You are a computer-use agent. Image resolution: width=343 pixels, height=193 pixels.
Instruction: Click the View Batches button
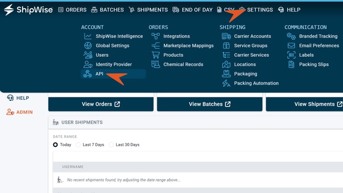tap(209, 104)
